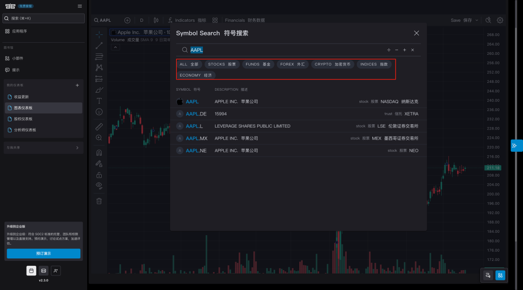Click the symbol search text field
This screenshot has width=523, height=290.
[x=283, y=50]
